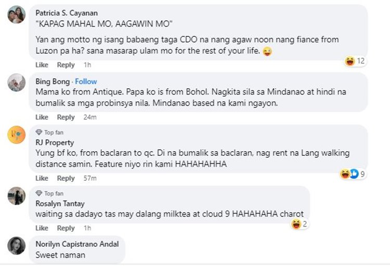Screen dimensions: 390x266
Task: Like Rosalyn Tantay's comment
Action: click(x=42, y=228)
